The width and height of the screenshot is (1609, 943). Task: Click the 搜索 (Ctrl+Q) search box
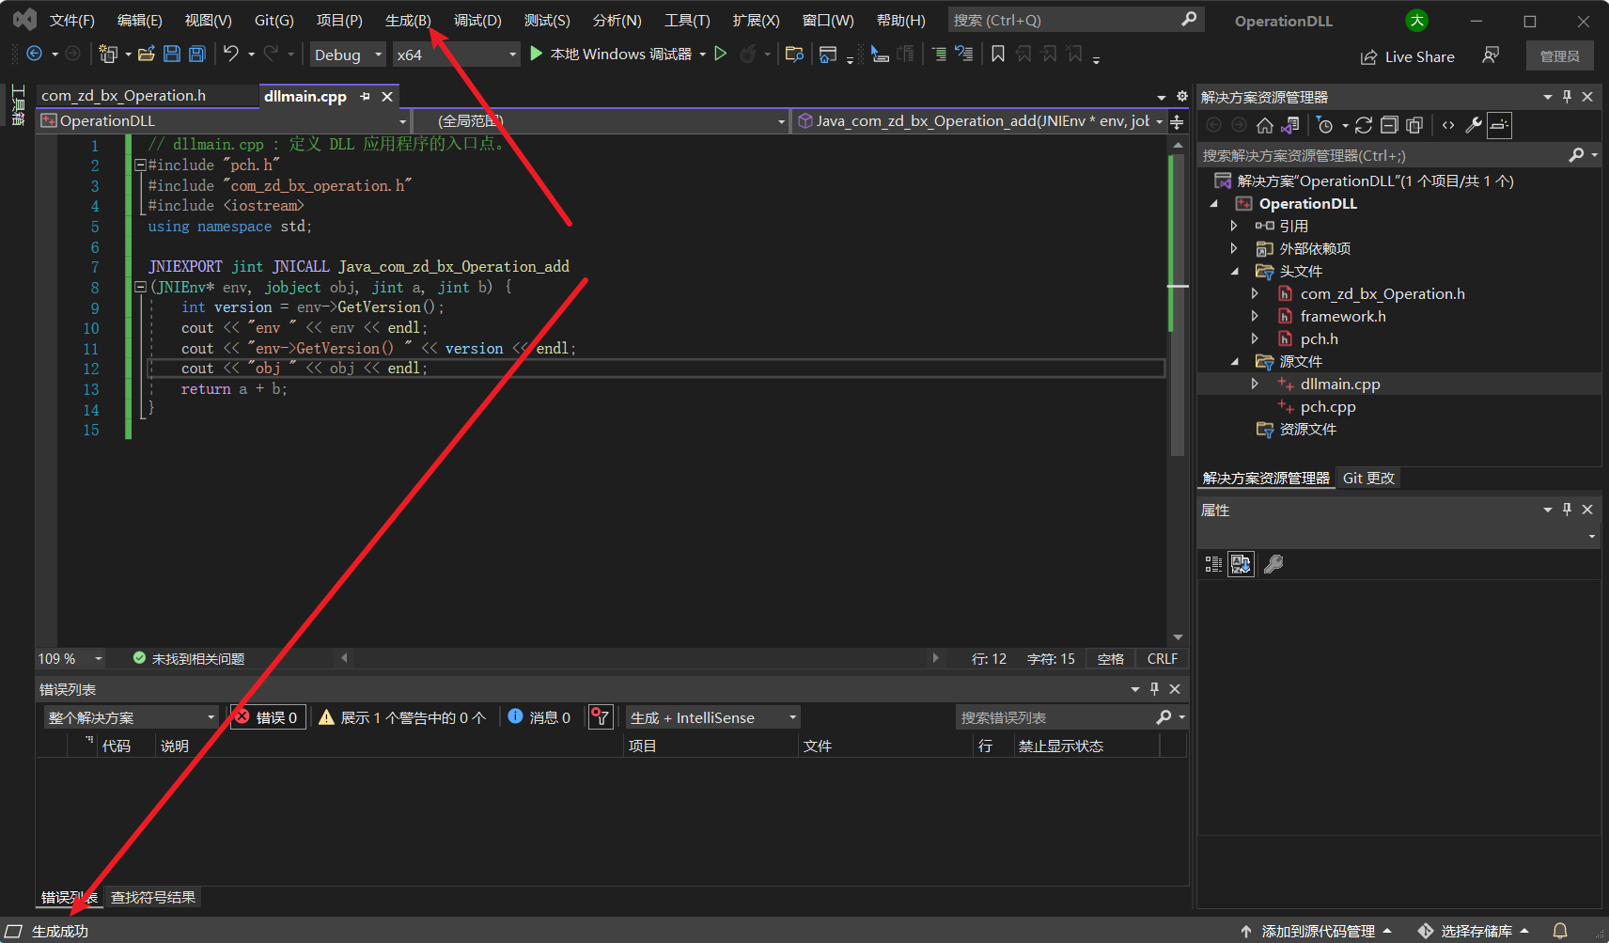point(1075,20)
